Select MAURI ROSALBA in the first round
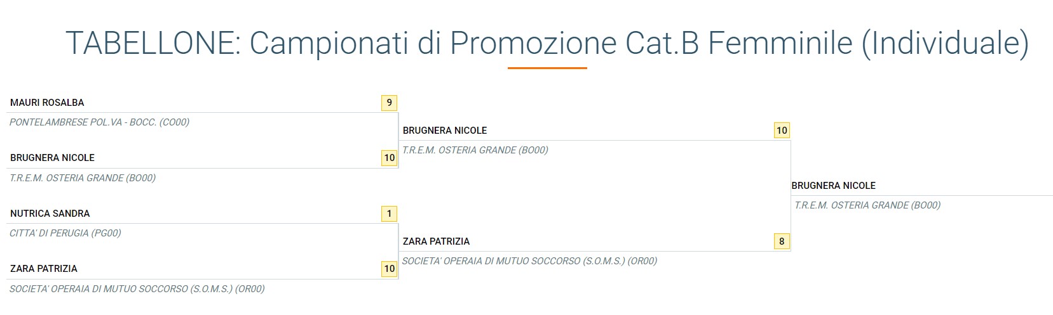 click(47, 103)
